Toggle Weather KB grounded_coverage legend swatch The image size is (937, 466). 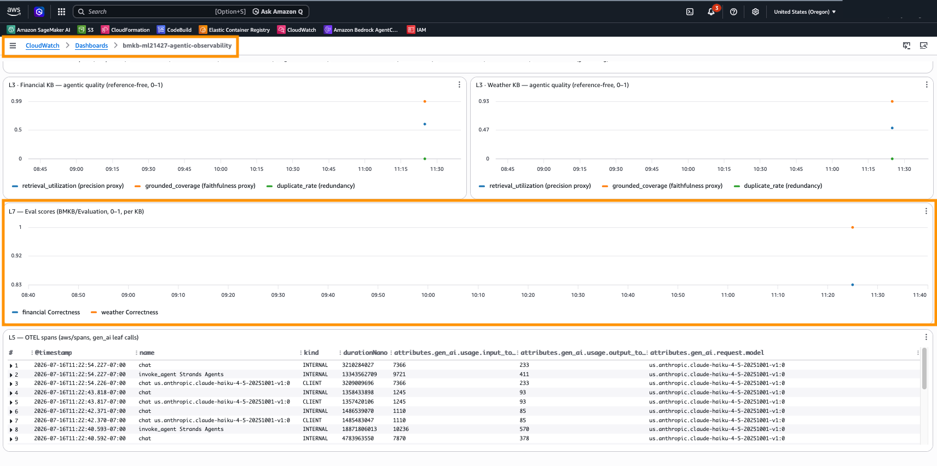(605, 186)
